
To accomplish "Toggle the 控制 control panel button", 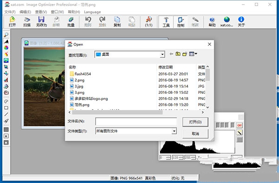I will click(180, 22).
